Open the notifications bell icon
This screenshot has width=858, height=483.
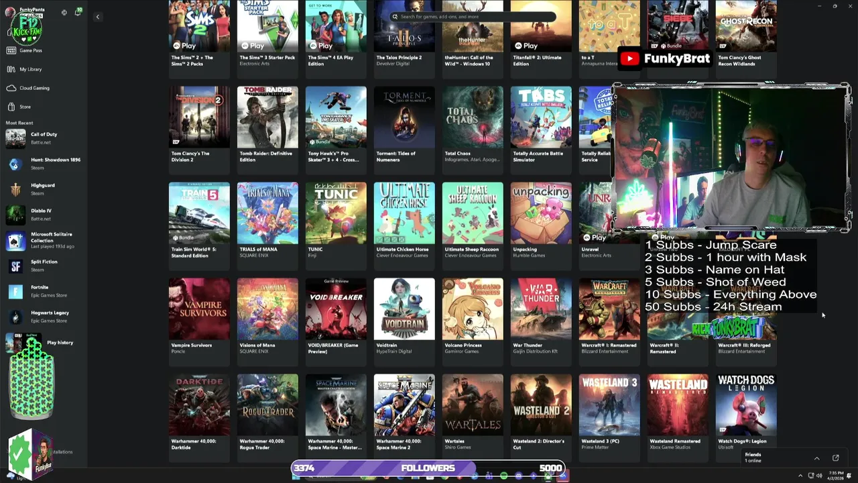point(77,13)
